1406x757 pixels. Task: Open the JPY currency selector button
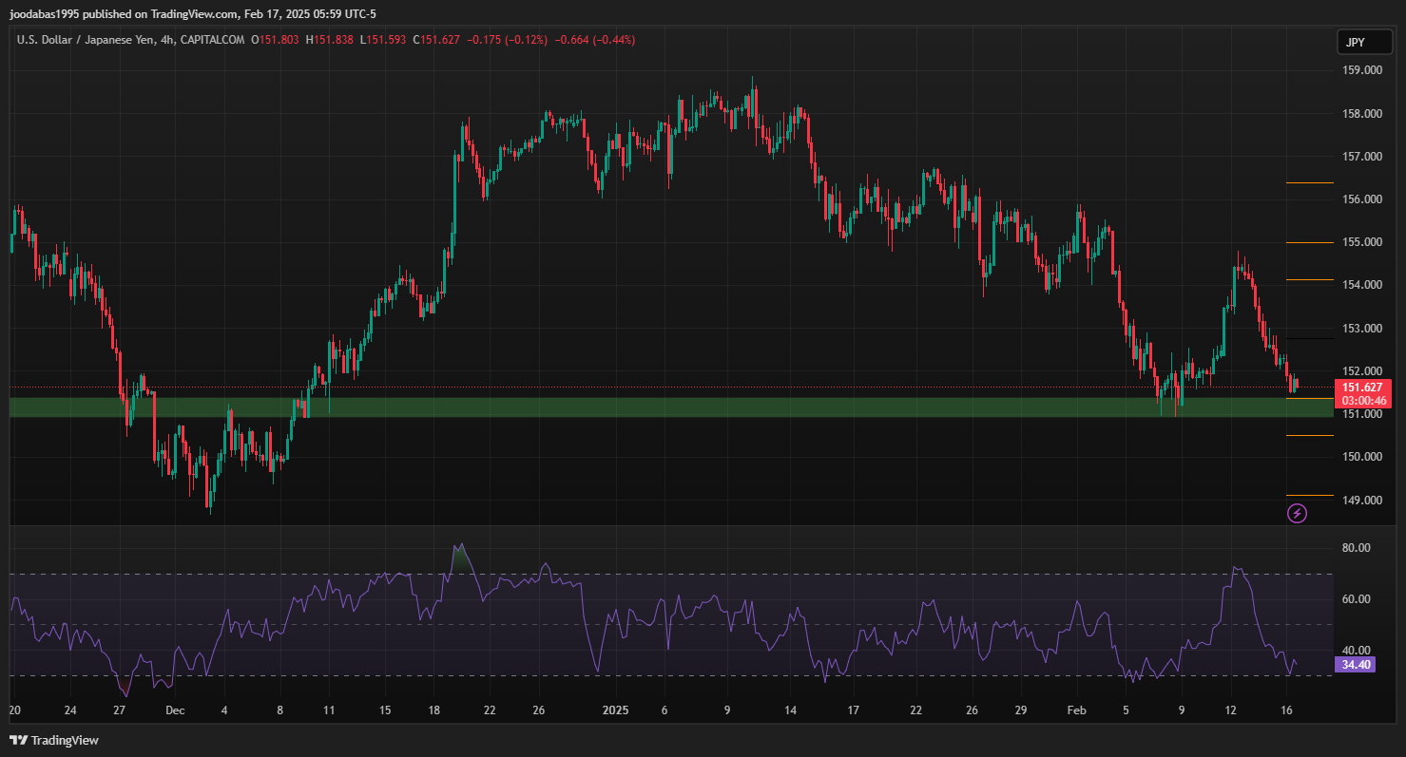coord(1364,42)
